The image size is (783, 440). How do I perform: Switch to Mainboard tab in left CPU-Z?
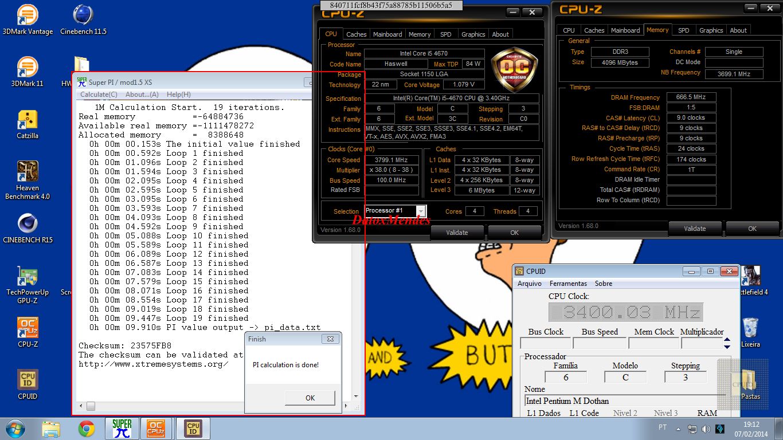click(x=387, y=34)
